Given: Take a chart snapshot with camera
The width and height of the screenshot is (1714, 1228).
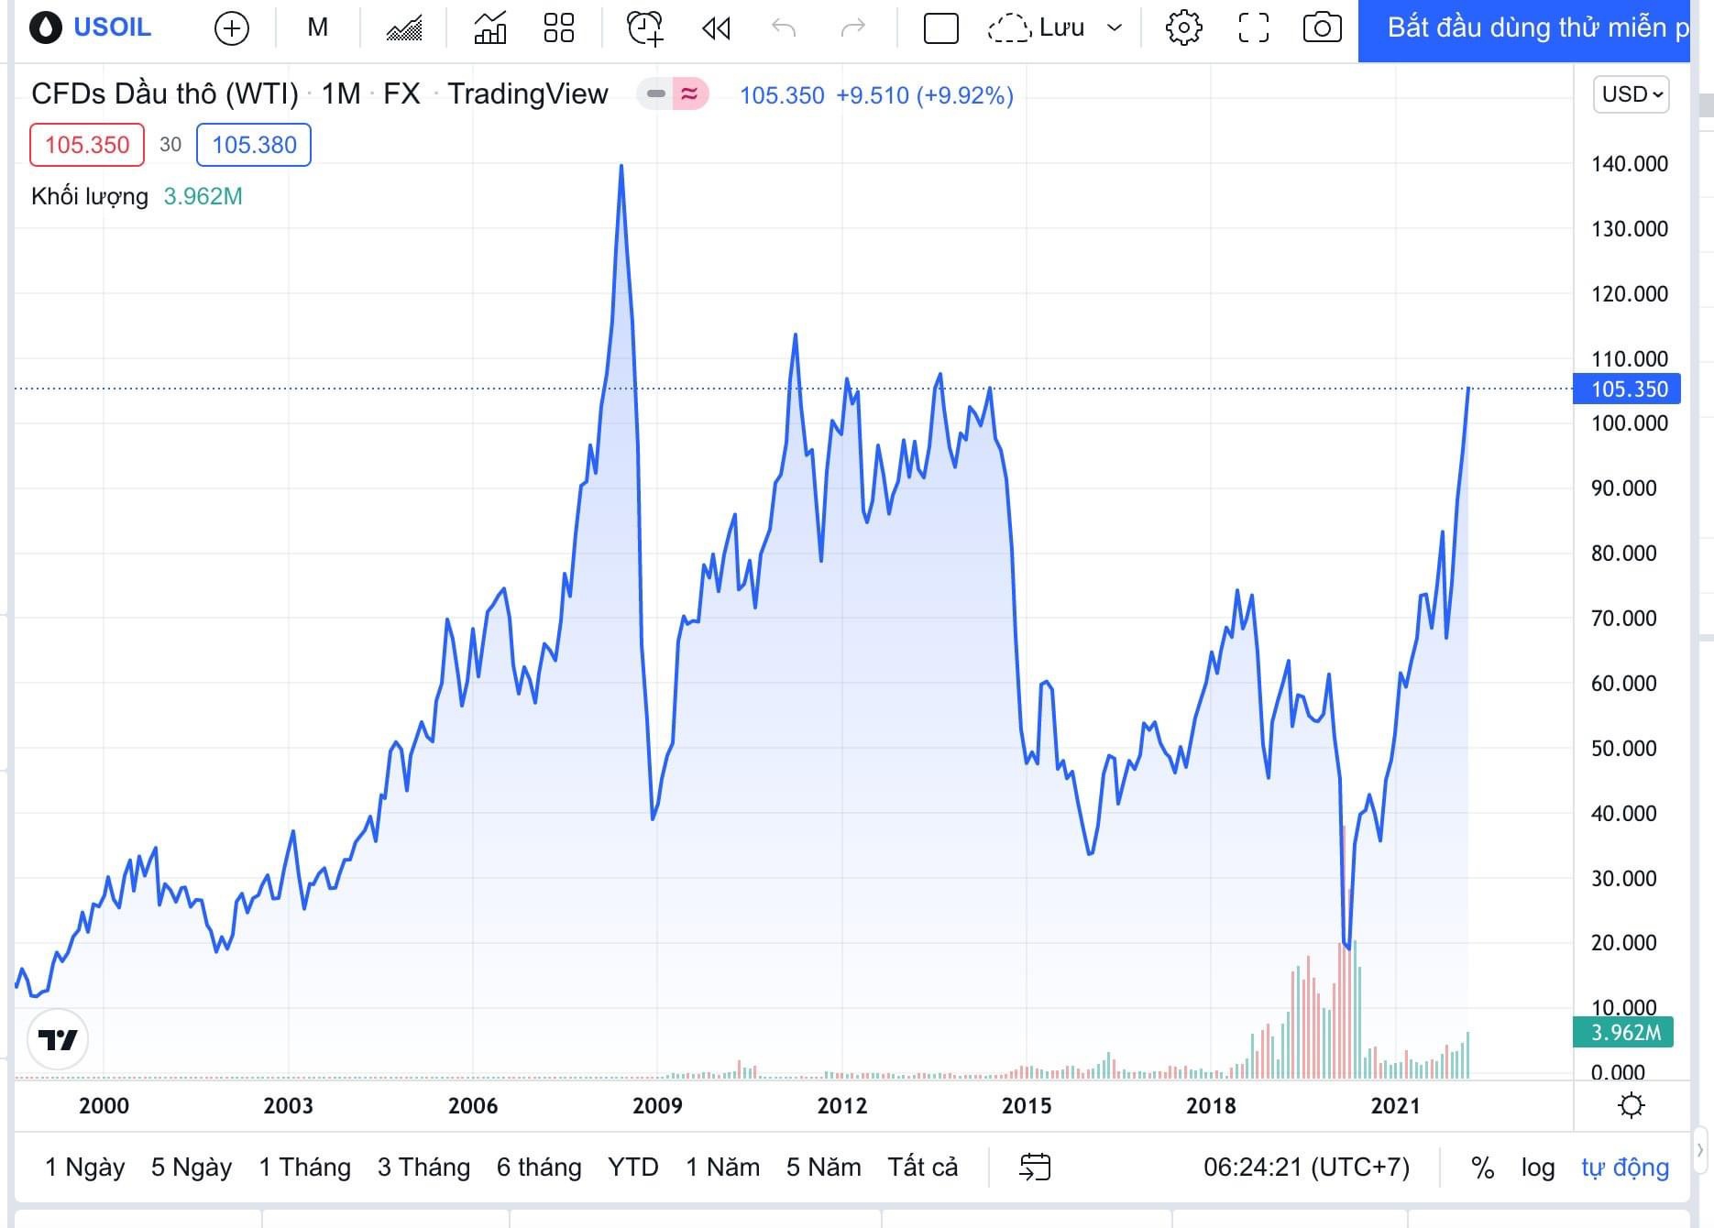Looking at the screenshot, I should (x=1323, y=28).
